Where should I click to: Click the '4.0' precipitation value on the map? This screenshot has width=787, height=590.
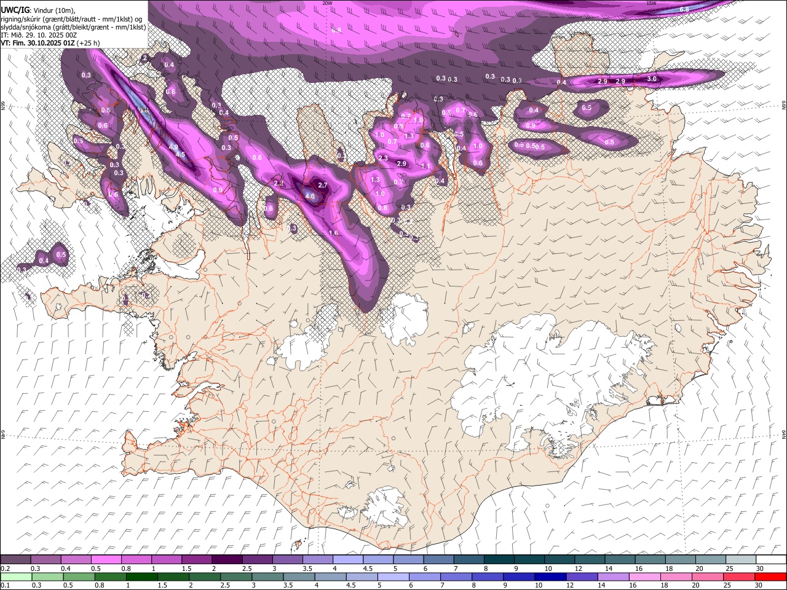(310, 197)
